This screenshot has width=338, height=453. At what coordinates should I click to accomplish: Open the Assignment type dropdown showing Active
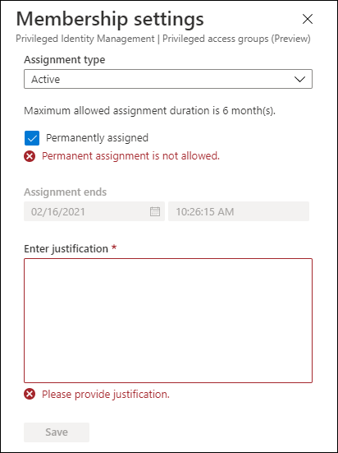[x=168, y=79]
